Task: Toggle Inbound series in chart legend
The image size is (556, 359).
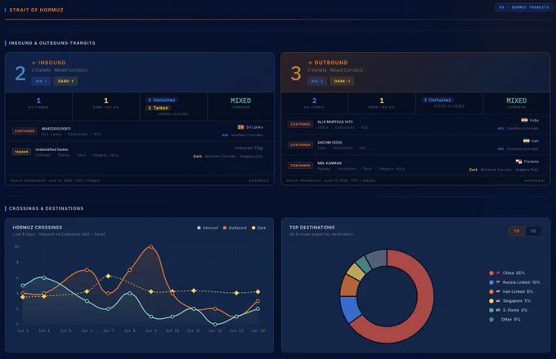Action: (208, 228)
